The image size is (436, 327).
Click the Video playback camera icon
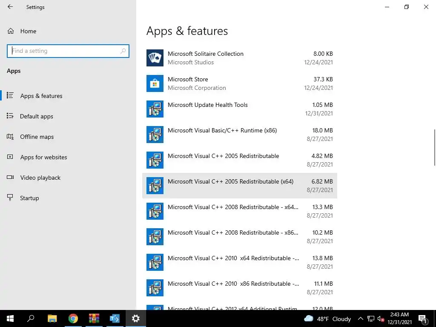click(x=10, y=177)
